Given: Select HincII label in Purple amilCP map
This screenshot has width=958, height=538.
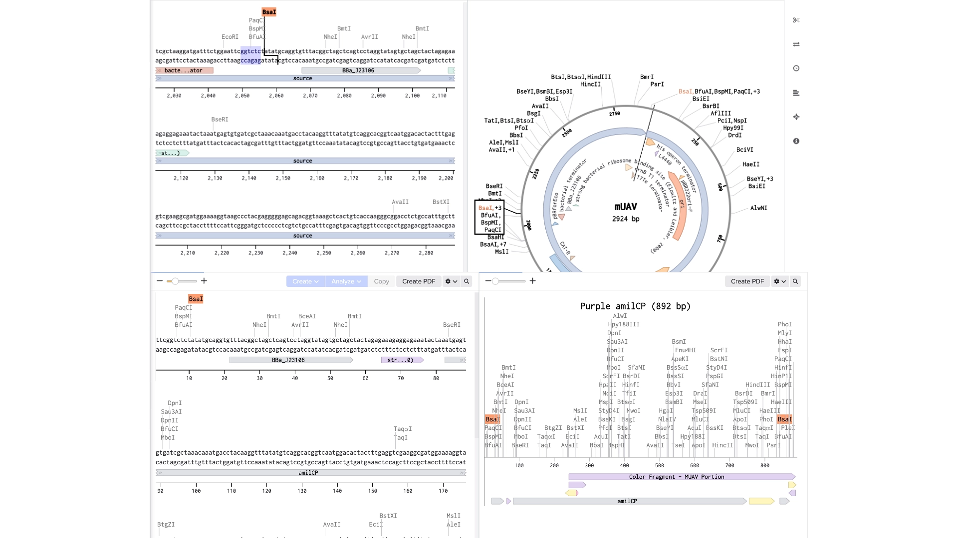Looking at the screenshot, I should point(723,445).
